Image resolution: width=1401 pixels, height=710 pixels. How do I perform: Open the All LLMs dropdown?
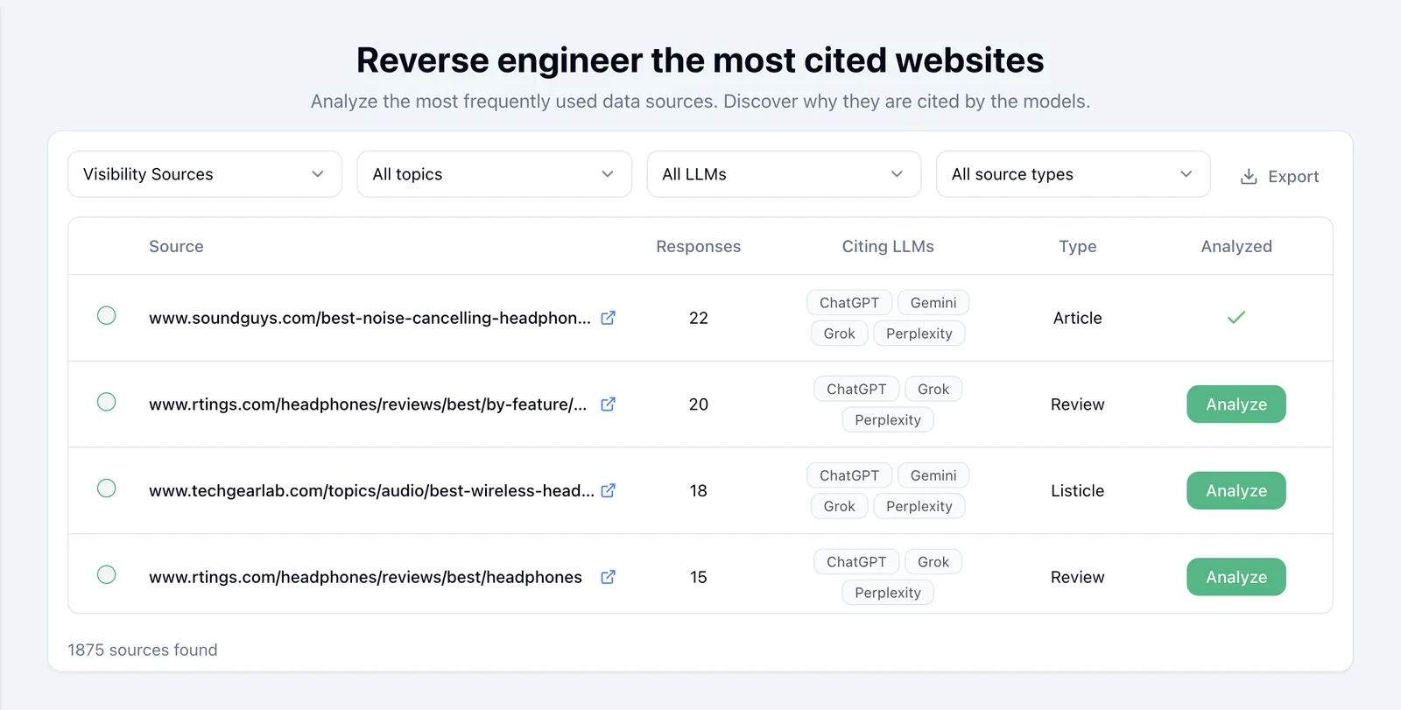784,174
